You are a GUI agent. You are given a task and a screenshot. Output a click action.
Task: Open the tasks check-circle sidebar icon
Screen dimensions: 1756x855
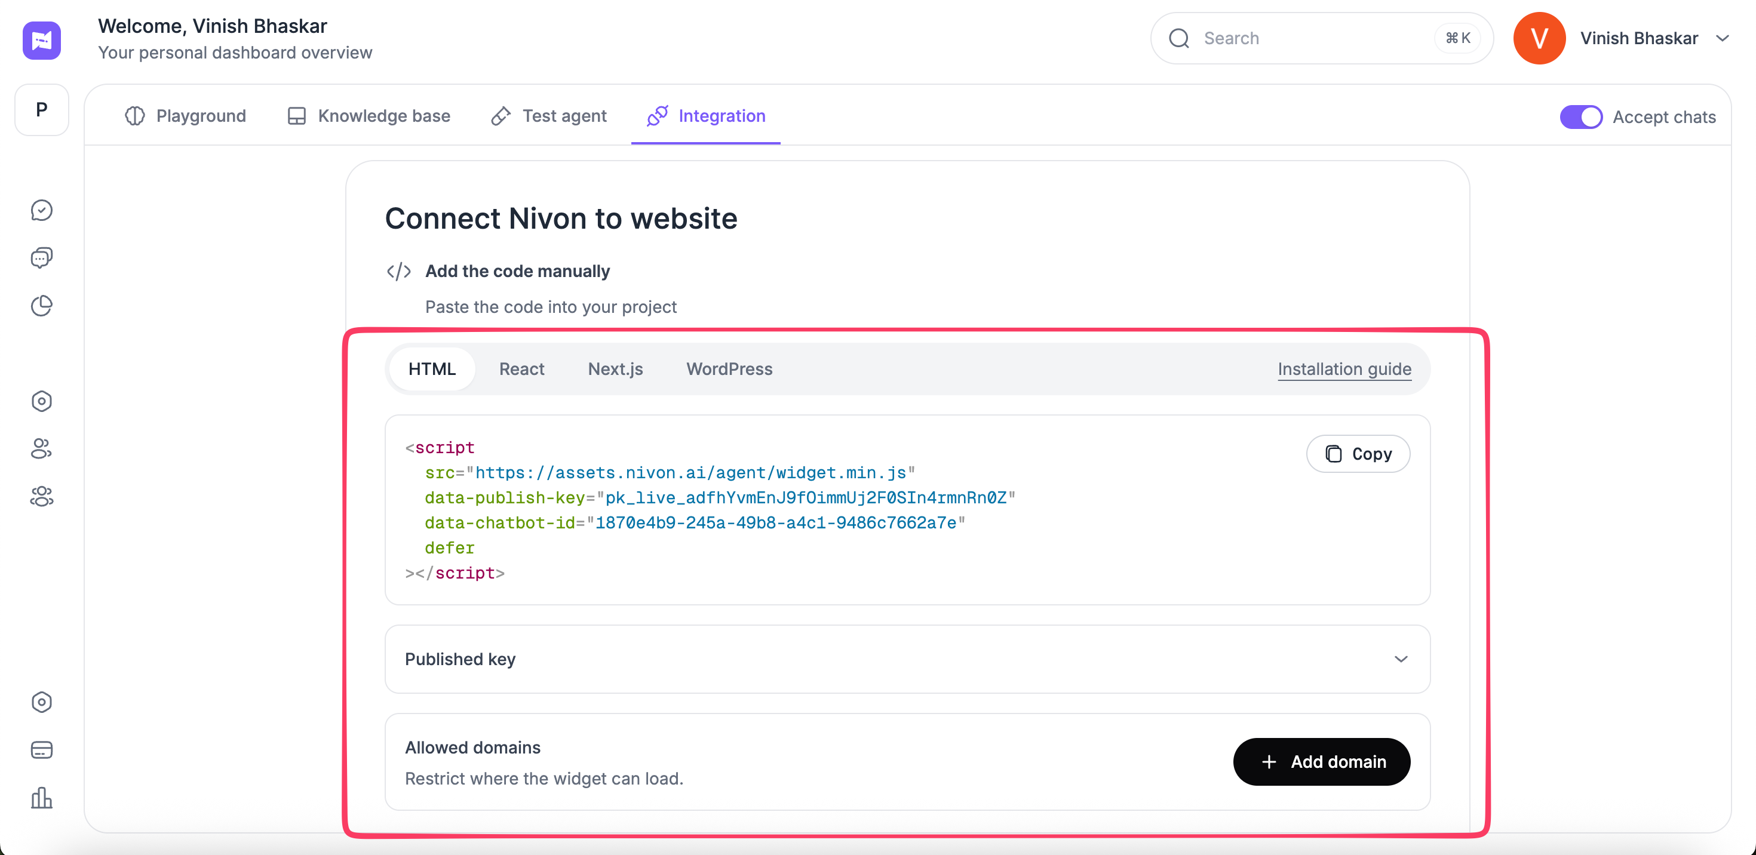point(42,211)
